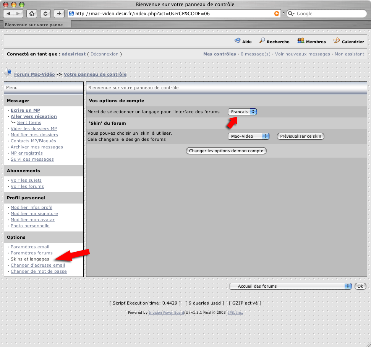Open the browser home page icon

click(x=32, y=13)
